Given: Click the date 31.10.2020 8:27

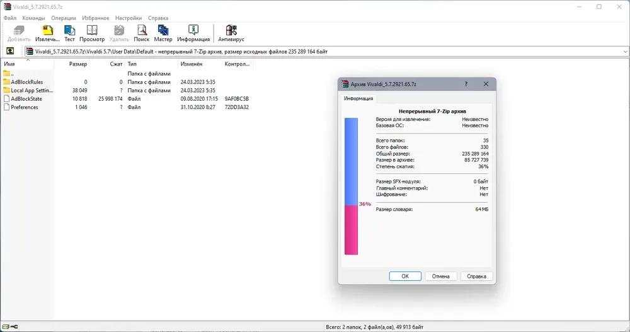Looking at the screenshot, I should [198, 107].
